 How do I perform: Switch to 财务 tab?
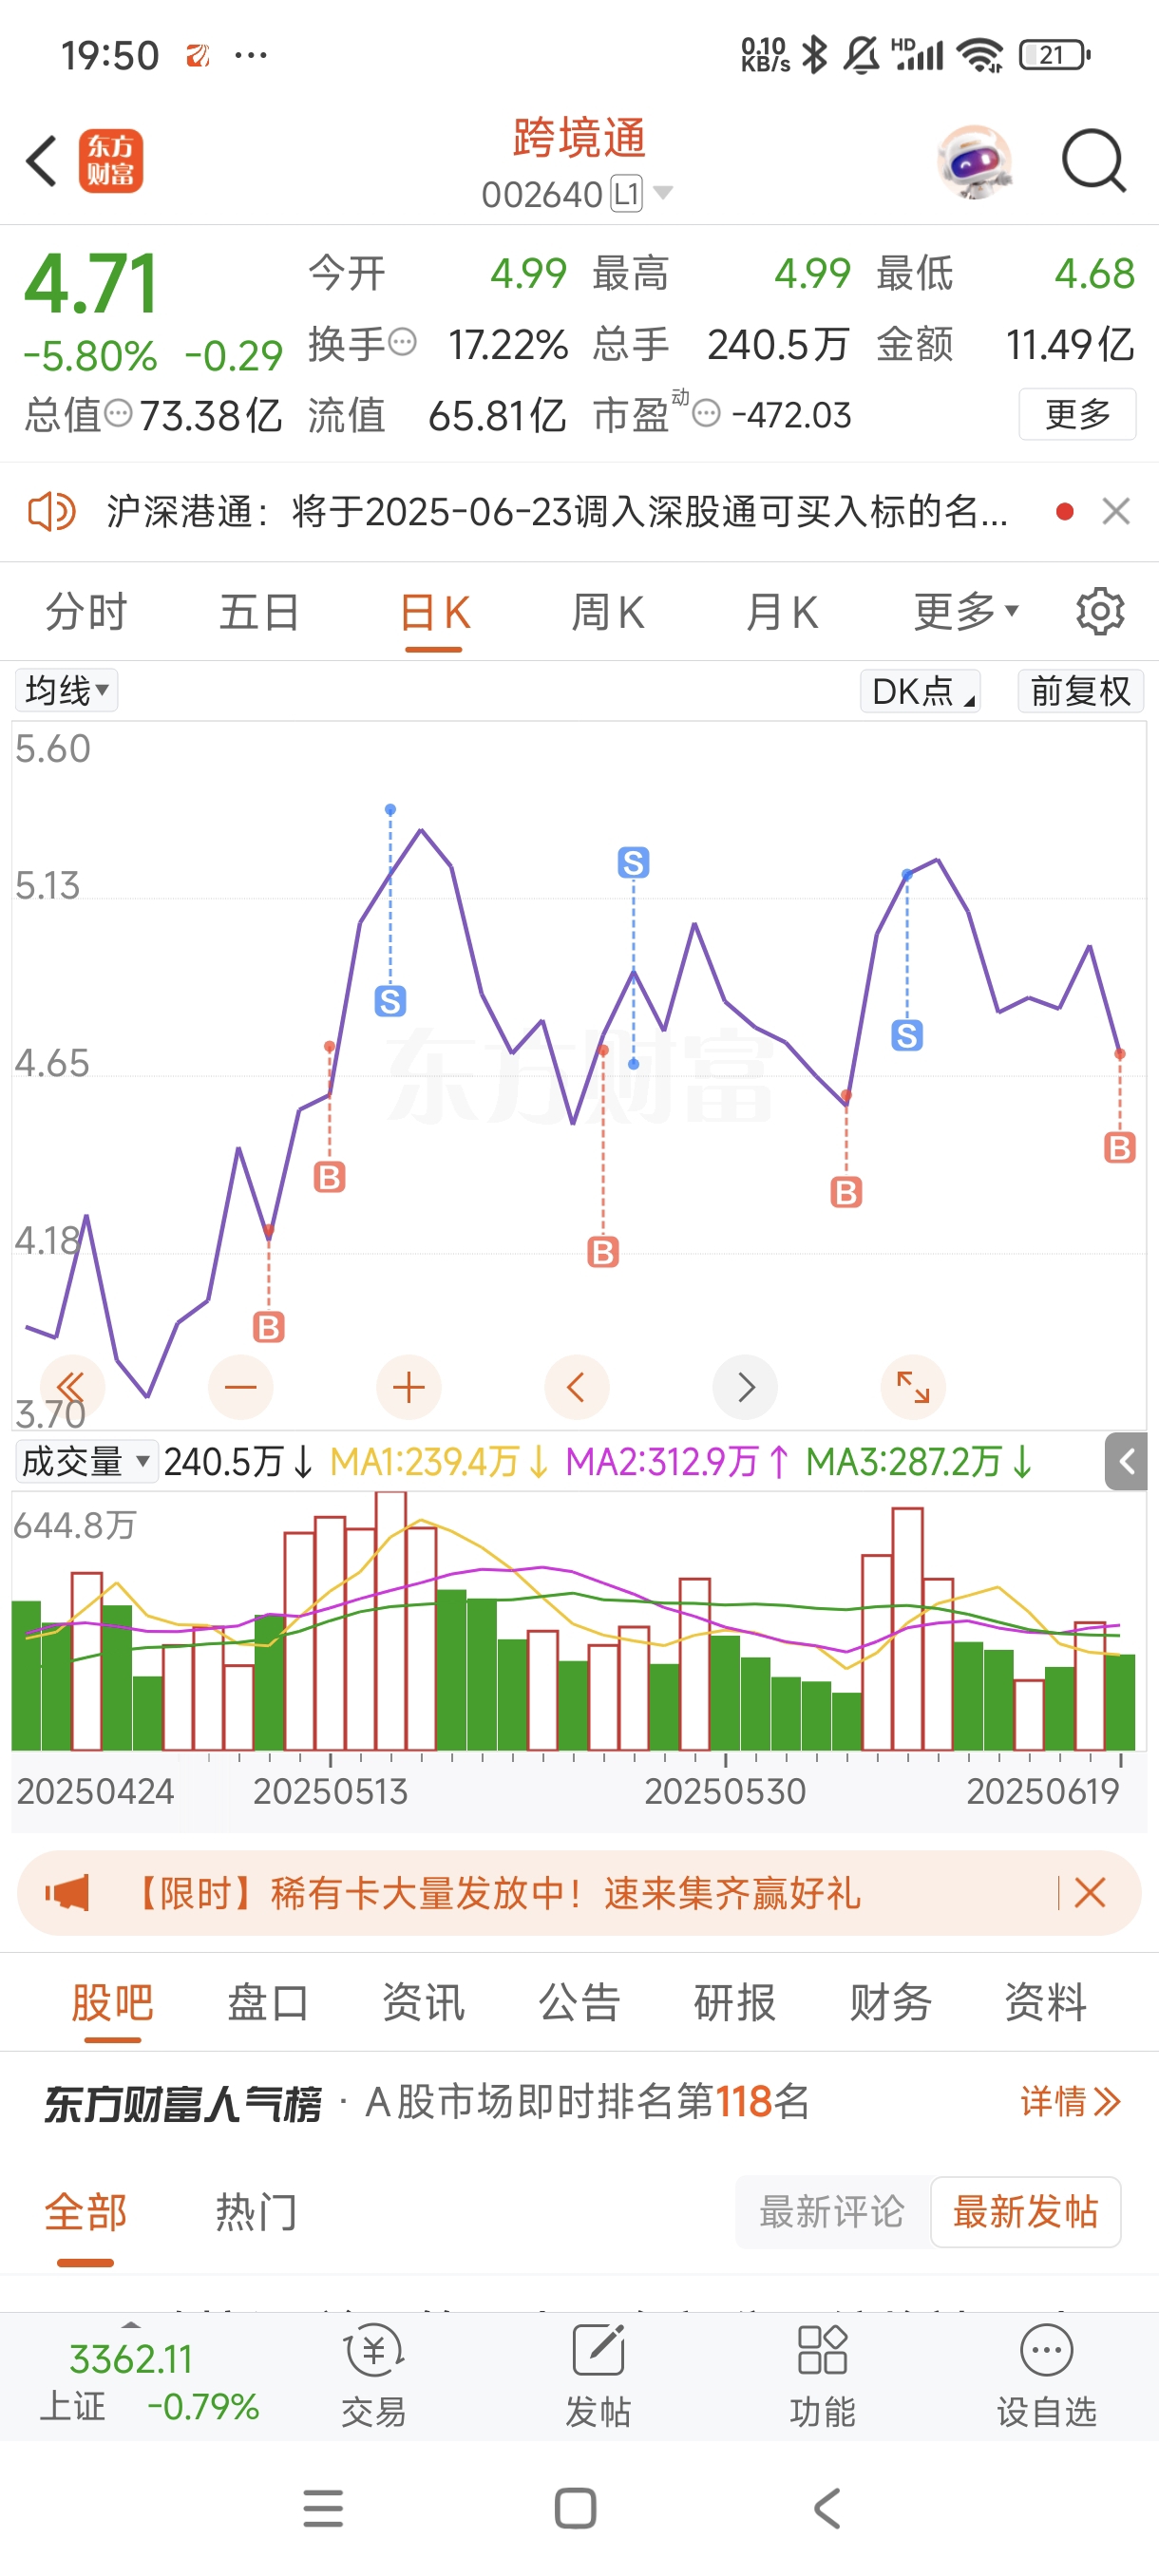click(890, 2003)
